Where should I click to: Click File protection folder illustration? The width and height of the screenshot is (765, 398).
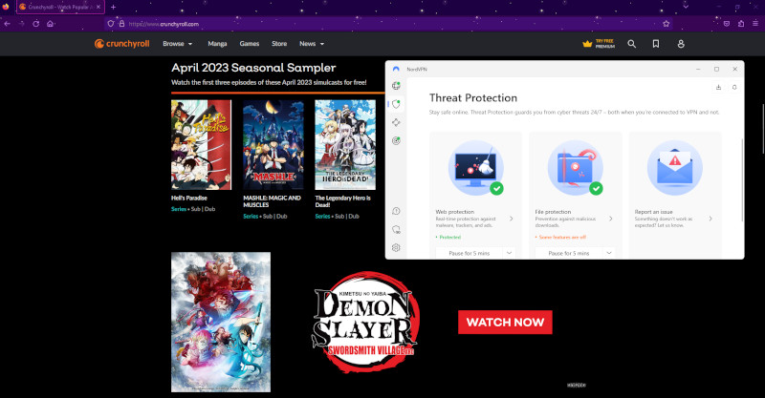click(x=576, y=168)
